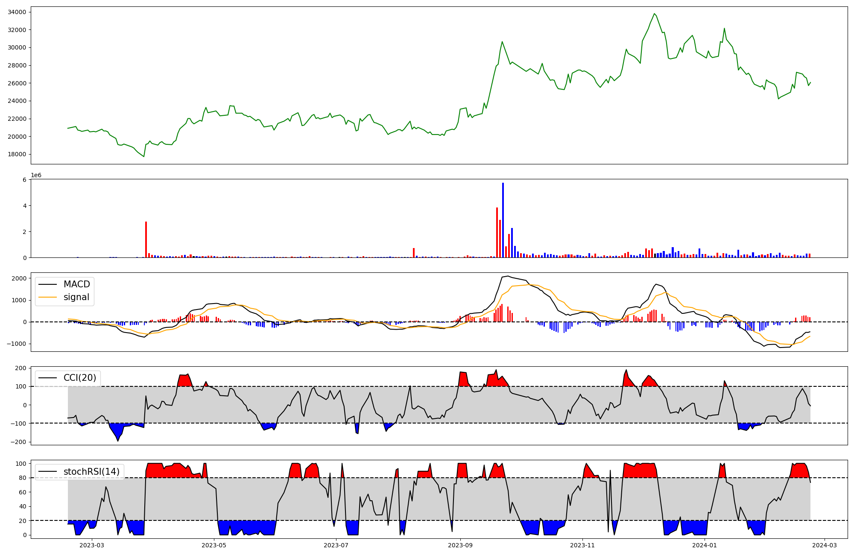Click the price chart's highest peak

pos(654,14)
